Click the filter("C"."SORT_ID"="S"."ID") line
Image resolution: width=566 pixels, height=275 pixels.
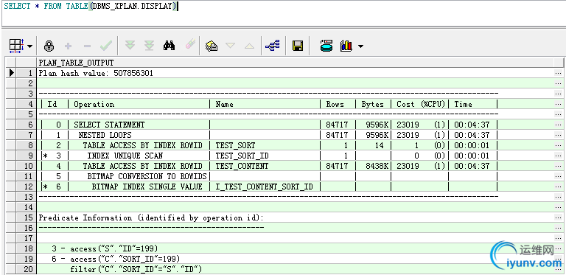[136, 269]
